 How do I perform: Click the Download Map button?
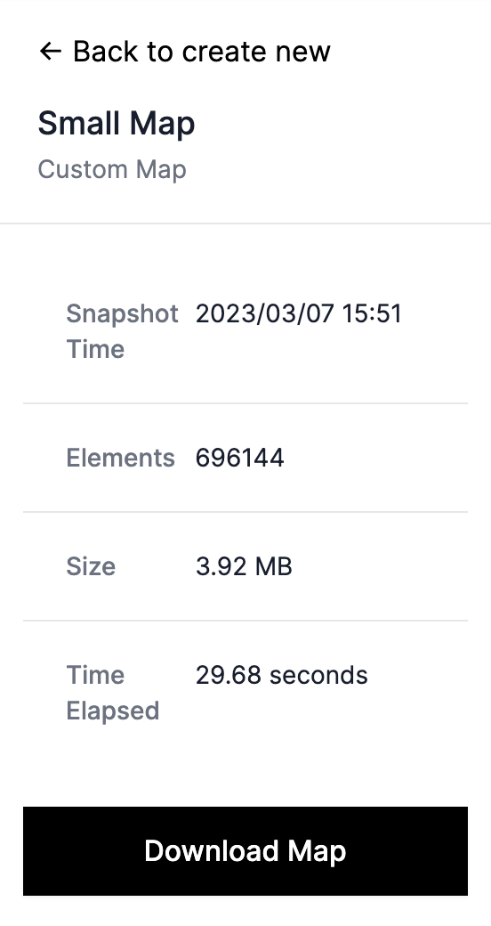pos(245,851)
